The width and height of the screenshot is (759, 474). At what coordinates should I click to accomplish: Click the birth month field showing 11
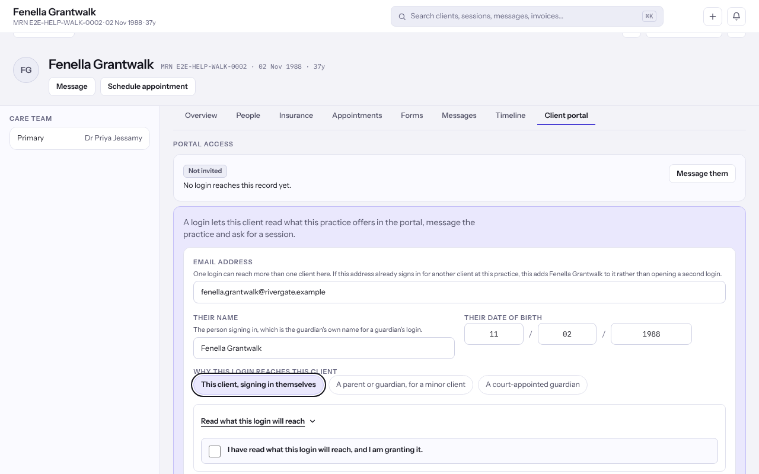pyautogui.click(x=494, y=334)
